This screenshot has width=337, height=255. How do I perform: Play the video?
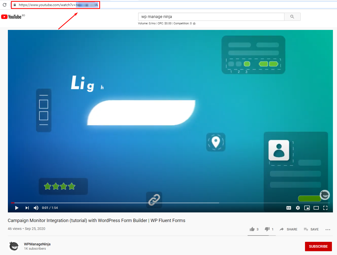pos(17,208)
